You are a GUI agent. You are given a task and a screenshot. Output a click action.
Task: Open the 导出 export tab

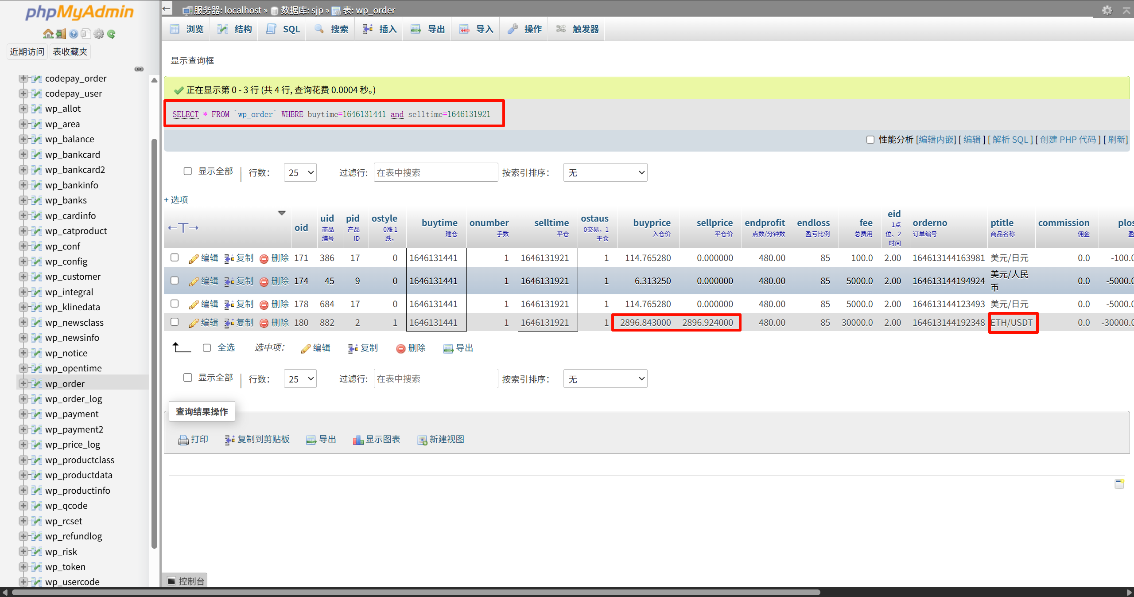(x=428, y=29)
